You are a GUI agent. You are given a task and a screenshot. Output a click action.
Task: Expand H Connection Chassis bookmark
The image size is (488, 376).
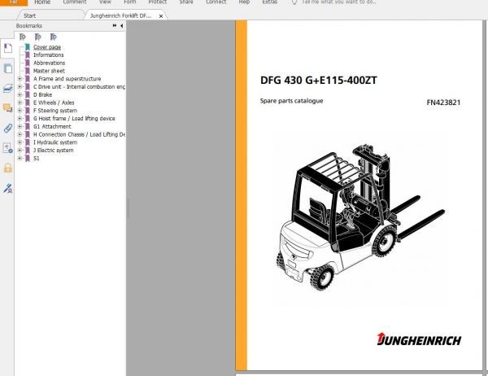click(20, 134)
